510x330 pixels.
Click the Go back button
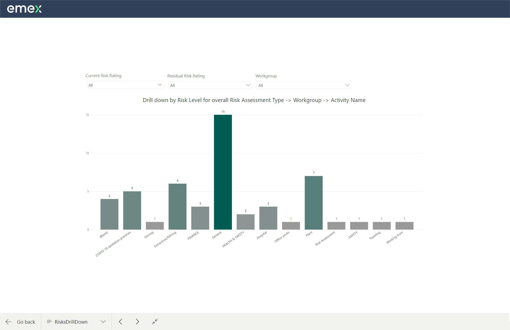pyautogui.click(x=20, y=321)
